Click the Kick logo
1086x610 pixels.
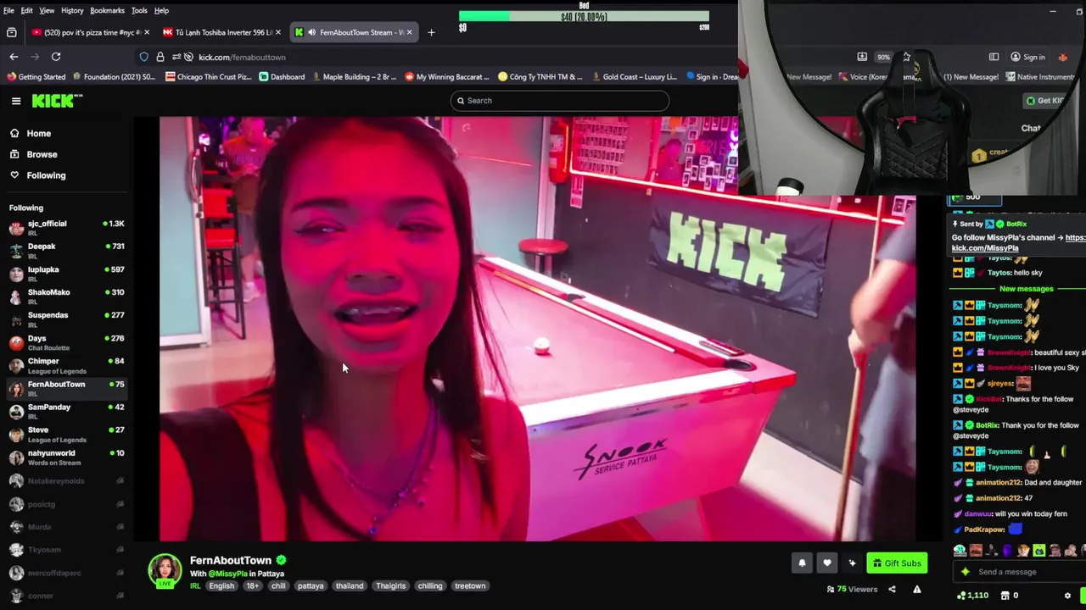point(57,101)
